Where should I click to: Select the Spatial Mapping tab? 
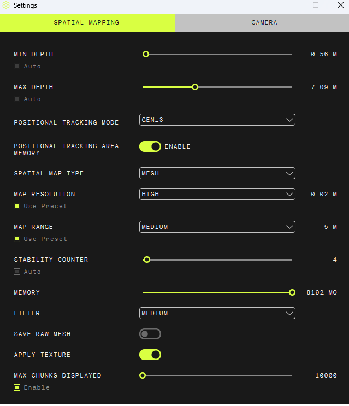point(86,23)
